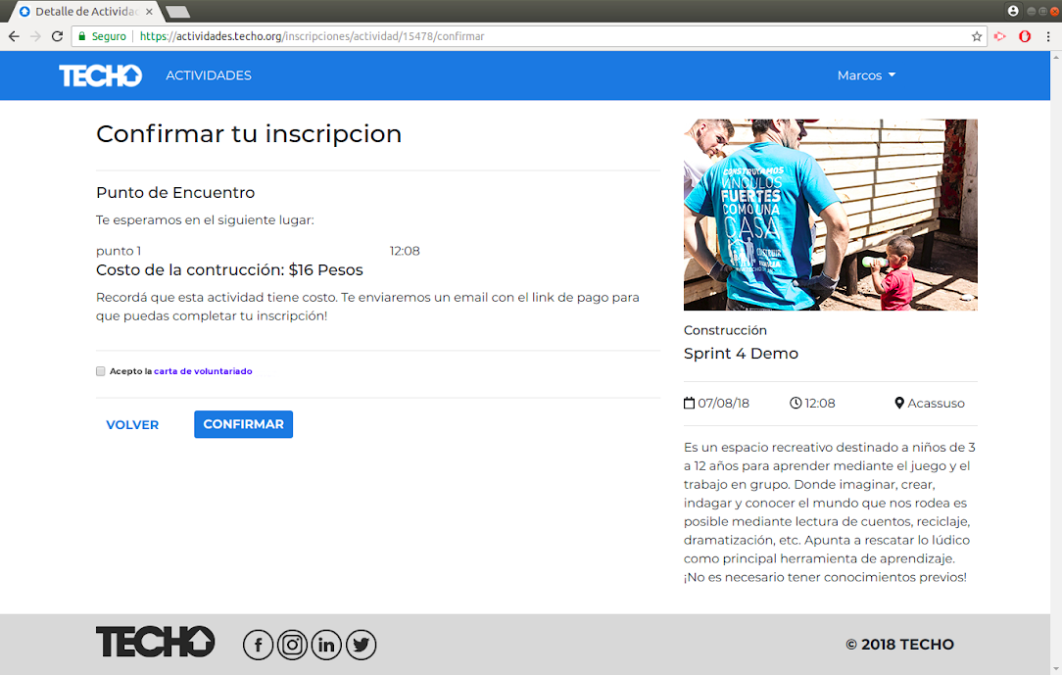1062x675 pixels.
Task: Reload the page with the refresh icon
Action: point(58,36)
